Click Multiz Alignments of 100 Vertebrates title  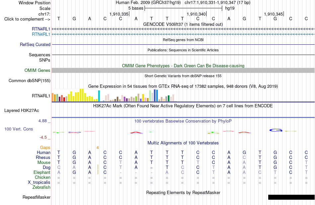(183, 143)
